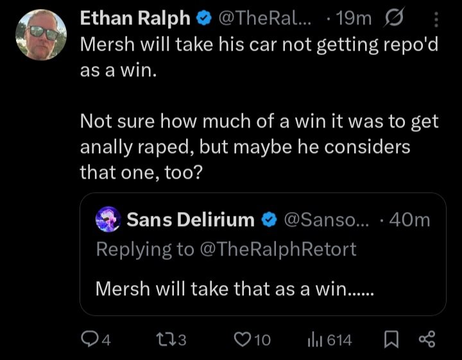Open the 40m timestamp of quoted tweet
The height and width of the screenshot is (360, 462).
click(409, 220)
